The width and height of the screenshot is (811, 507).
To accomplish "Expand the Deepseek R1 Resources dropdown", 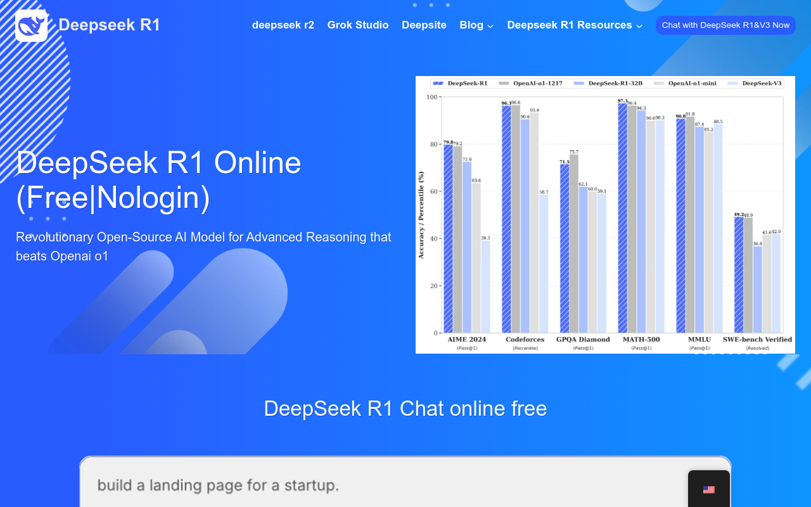I will 575,25.
